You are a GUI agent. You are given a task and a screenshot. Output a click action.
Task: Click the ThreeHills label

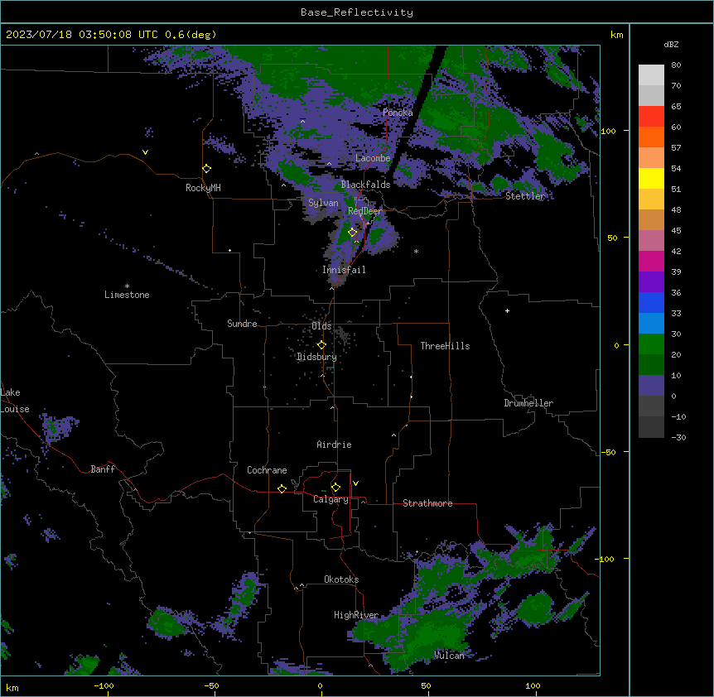click(x=445, y=346)
